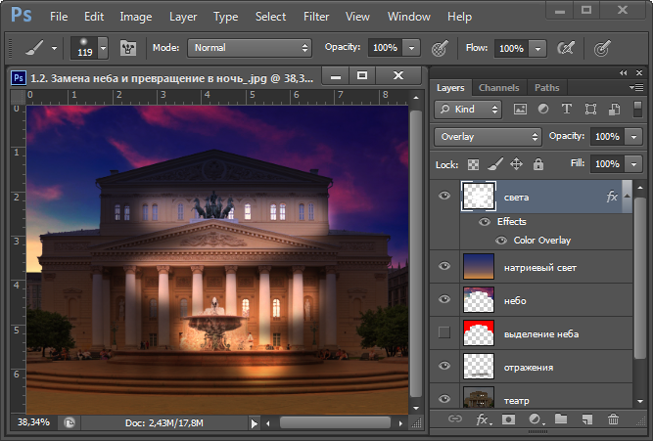Create a new layer icon
653x441 pixels.
[x=586, y=419]
